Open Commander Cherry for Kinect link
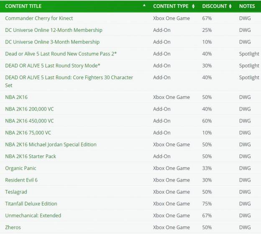 click(x=39, y=18)
